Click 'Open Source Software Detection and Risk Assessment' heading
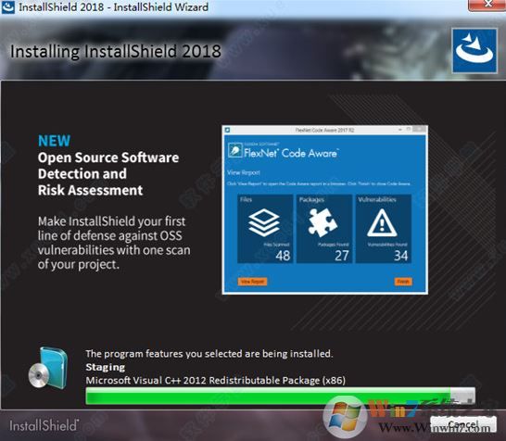506x441 pixels. (108, 174)
